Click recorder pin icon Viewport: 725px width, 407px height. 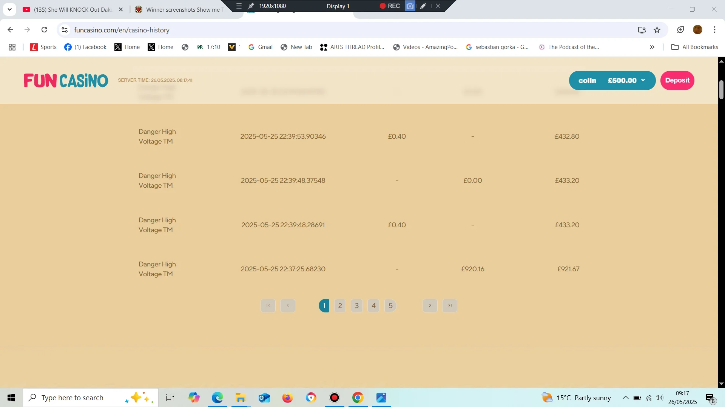[x=251, y=6]
